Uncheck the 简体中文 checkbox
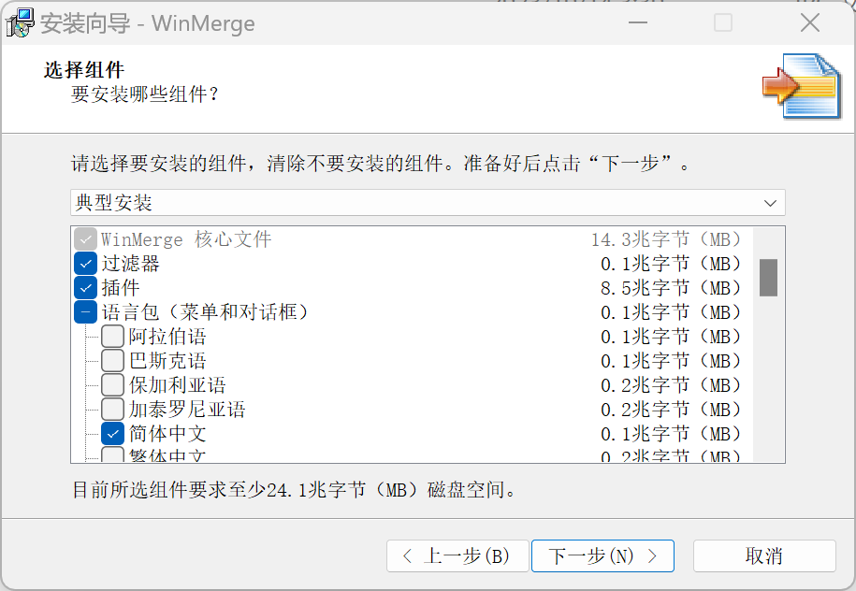 [x=112, y=434]
